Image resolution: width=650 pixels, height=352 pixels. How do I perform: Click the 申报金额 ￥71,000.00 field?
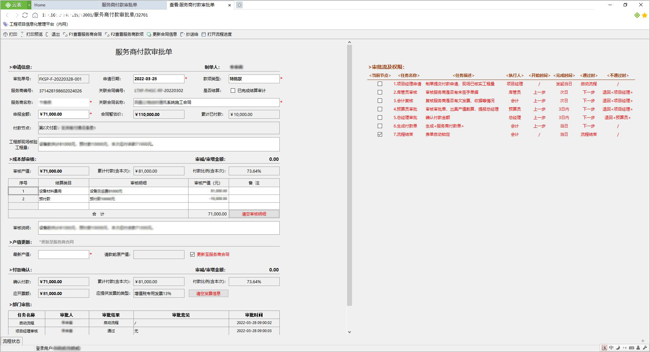64,114
